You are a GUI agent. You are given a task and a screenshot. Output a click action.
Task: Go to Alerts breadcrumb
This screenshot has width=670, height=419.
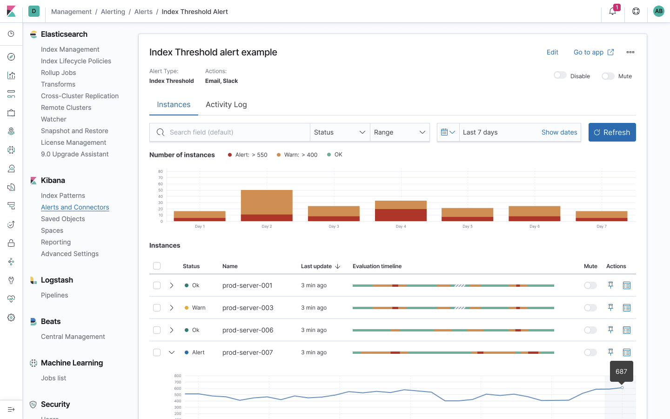143,12
